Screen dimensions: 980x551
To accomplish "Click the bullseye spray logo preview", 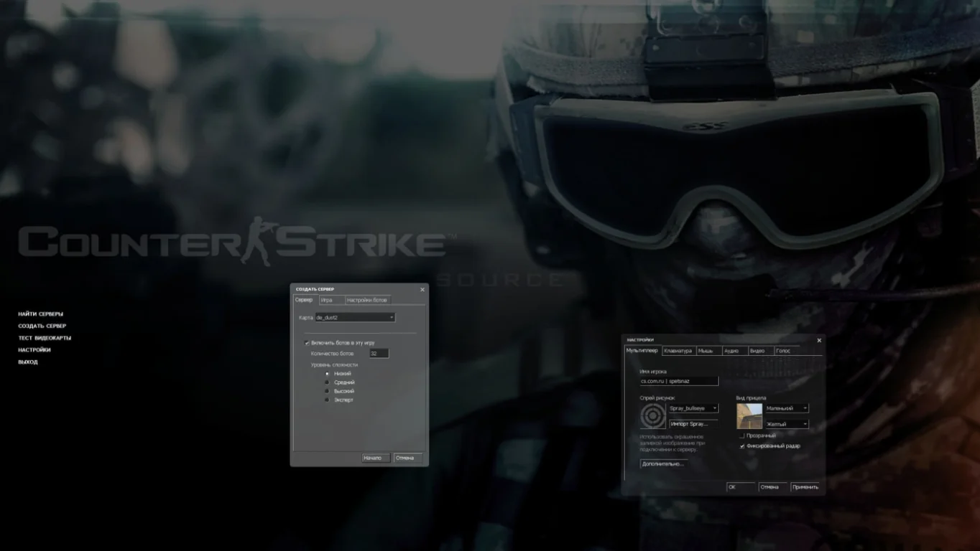I will click(653, 416).
